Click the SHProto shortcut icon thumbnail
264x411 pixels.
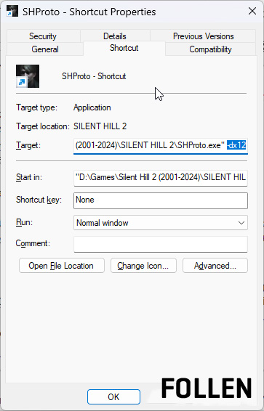coord(28,76)
